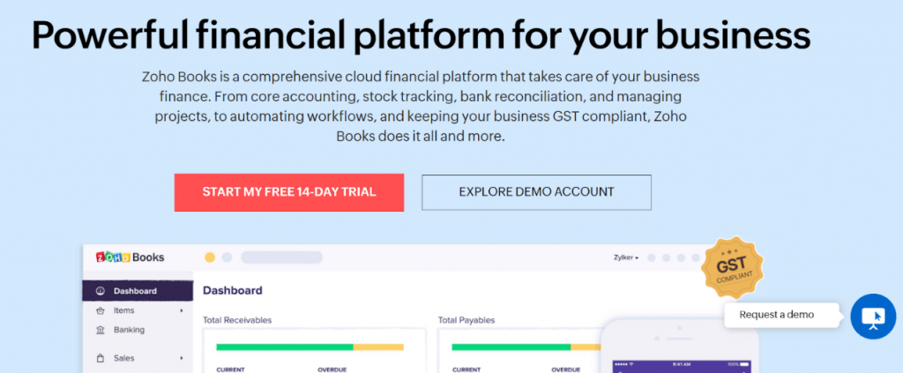Open the Items sidebar entry
The height and width of the screenshot is (373, 903).
[123, 310]
